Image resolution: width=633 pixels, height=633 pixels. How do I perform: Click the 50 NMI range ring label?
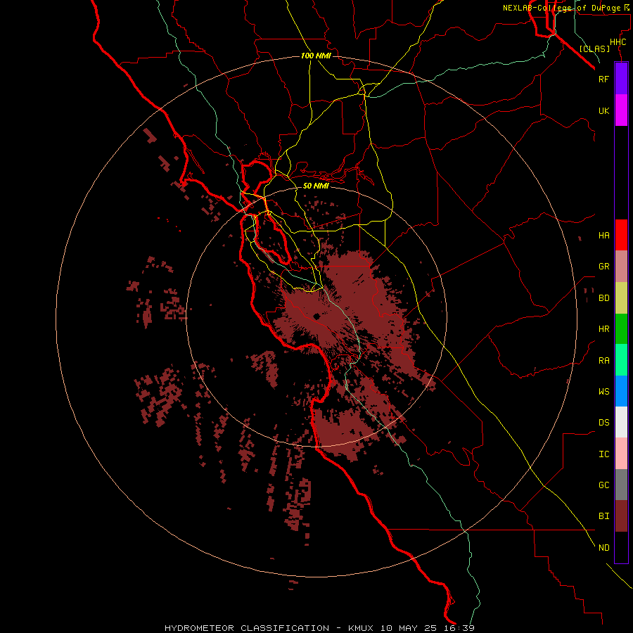click(316, 186)
